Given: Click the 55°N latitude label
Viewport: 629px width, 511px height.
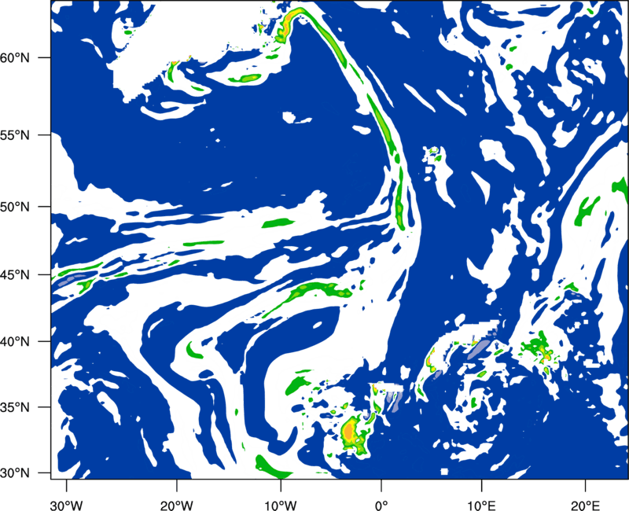Looking at the screenshot, I should coord(15,135).
